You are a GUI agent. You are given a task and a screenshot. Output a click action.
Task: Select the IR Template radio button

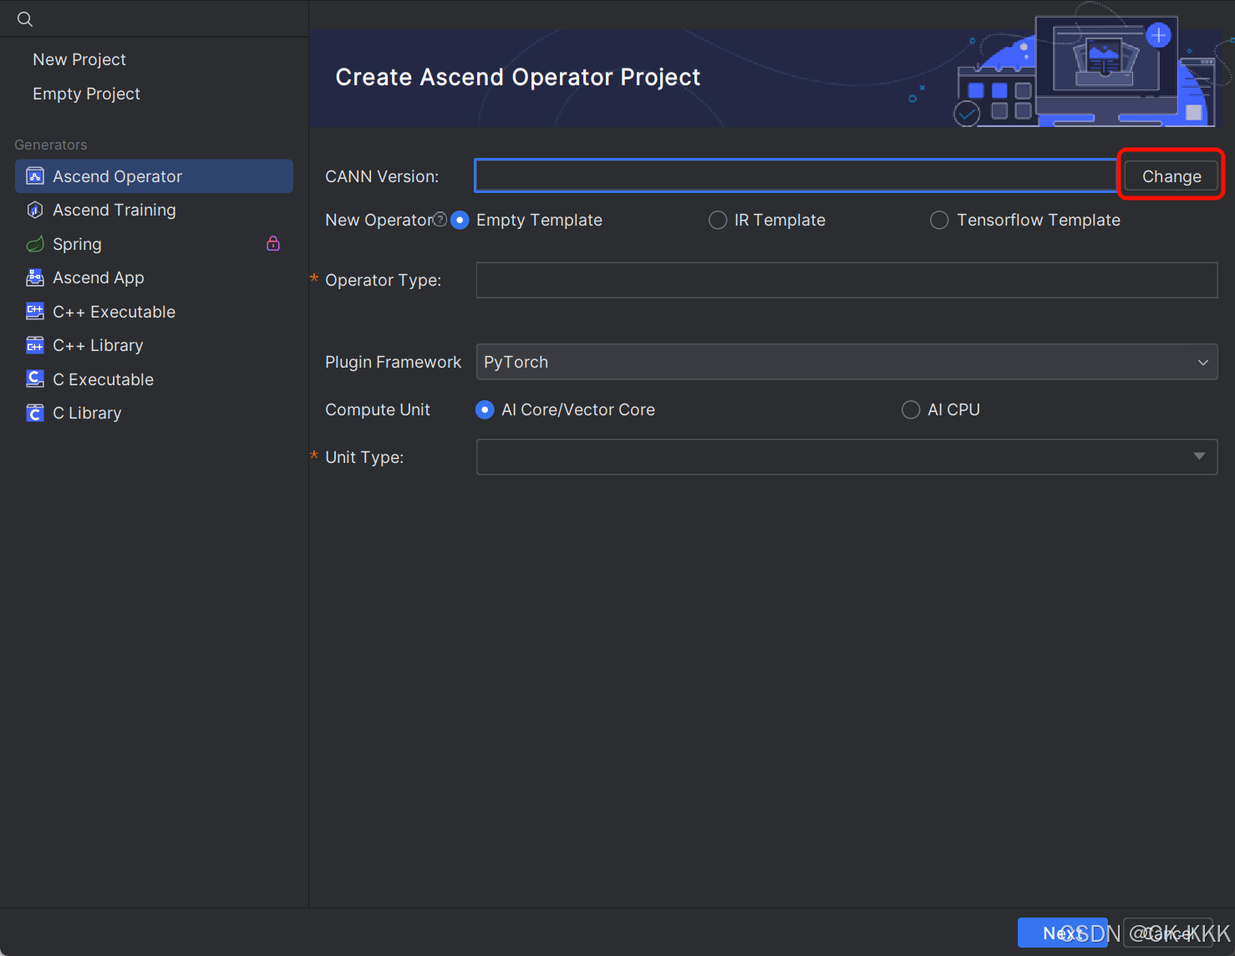pos(718,220)
